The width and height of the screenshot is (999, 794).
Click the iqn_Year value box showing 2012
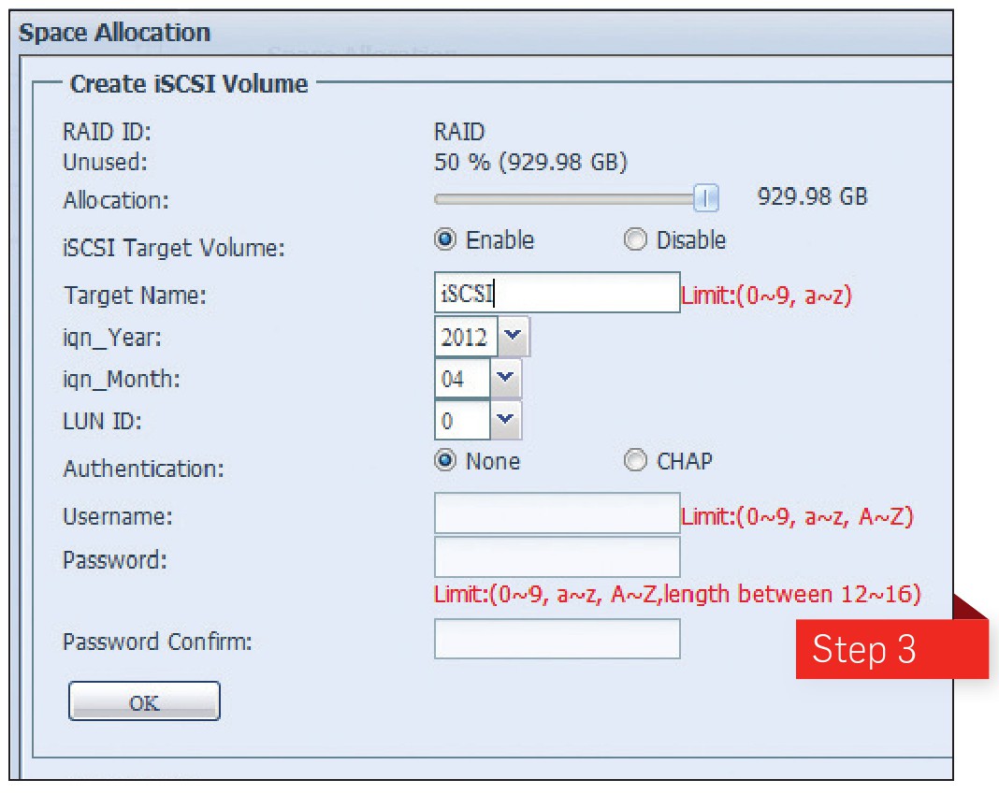[x=465, y=337]
